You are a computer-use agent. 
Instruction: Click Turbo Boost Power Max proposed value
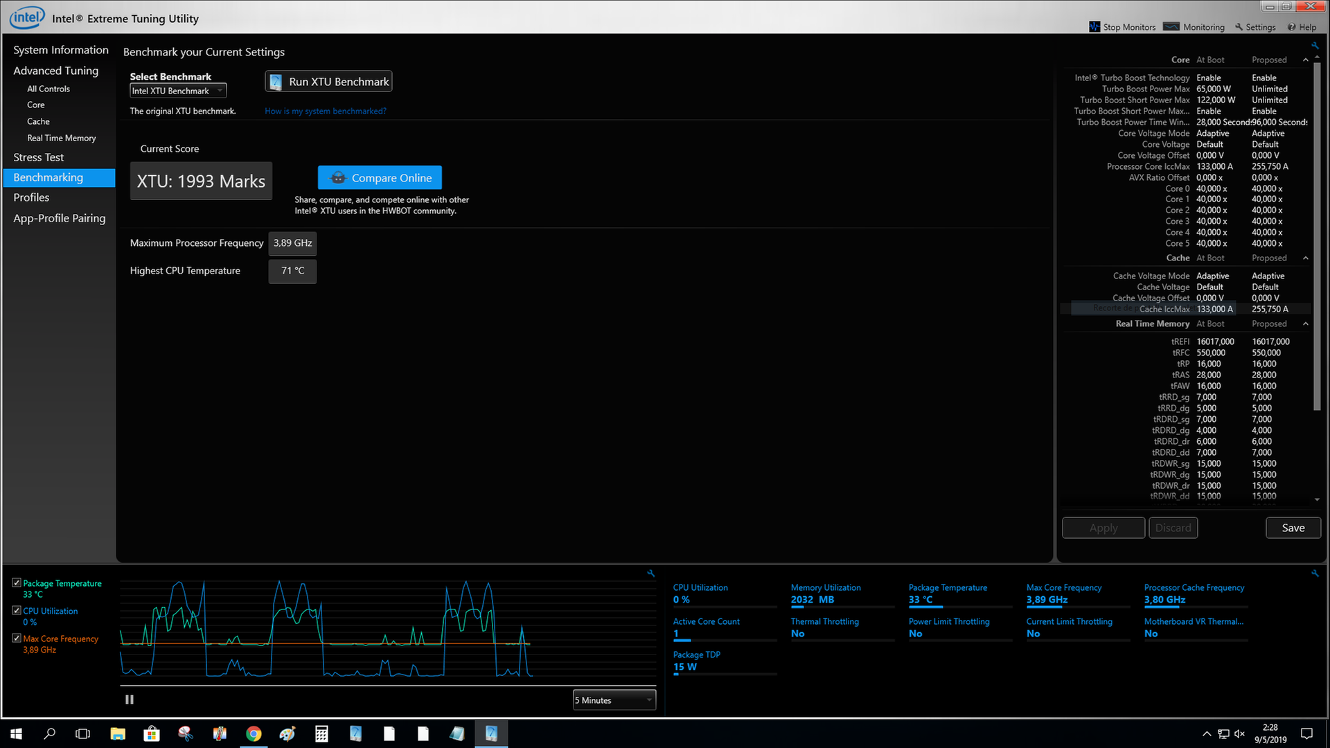1270,89
